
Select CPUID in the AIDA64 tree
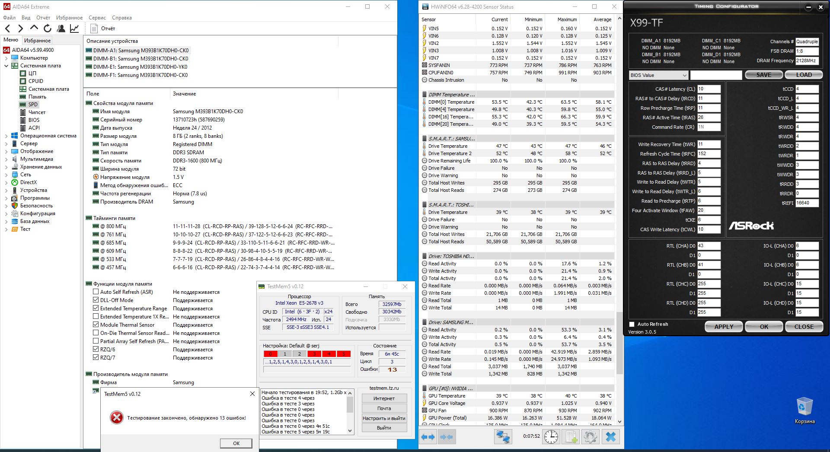coord(35,81)
